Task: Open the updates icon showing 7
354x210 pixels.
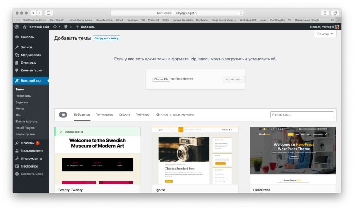Action: [x=57, y=27]
